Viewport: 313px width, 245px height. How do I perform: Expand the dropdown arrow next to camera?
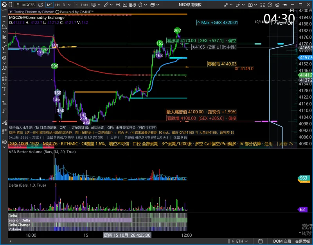pyautogui.click(x=255, y=5)
